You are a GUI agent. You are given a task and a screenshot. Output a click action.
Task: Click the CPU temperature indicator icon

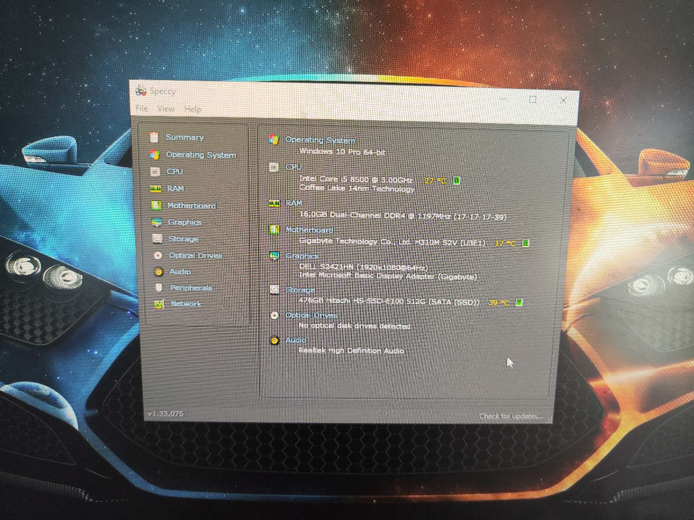(x=457, y=181)
